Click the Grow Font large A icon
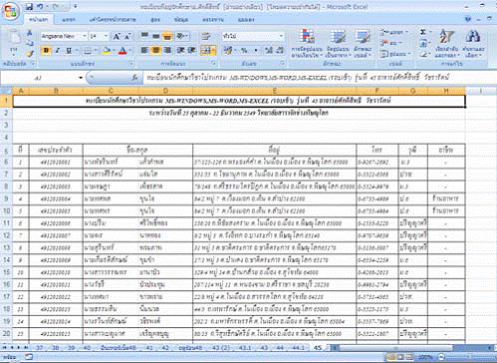497x363 pixels. tap(117, 36)
